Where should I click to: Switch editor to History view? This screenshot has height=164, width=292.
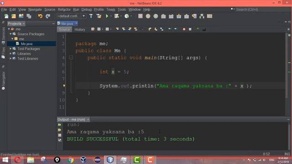click(80, 30)
